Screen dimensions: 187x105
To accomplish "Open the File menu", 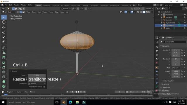I will 6,5.
